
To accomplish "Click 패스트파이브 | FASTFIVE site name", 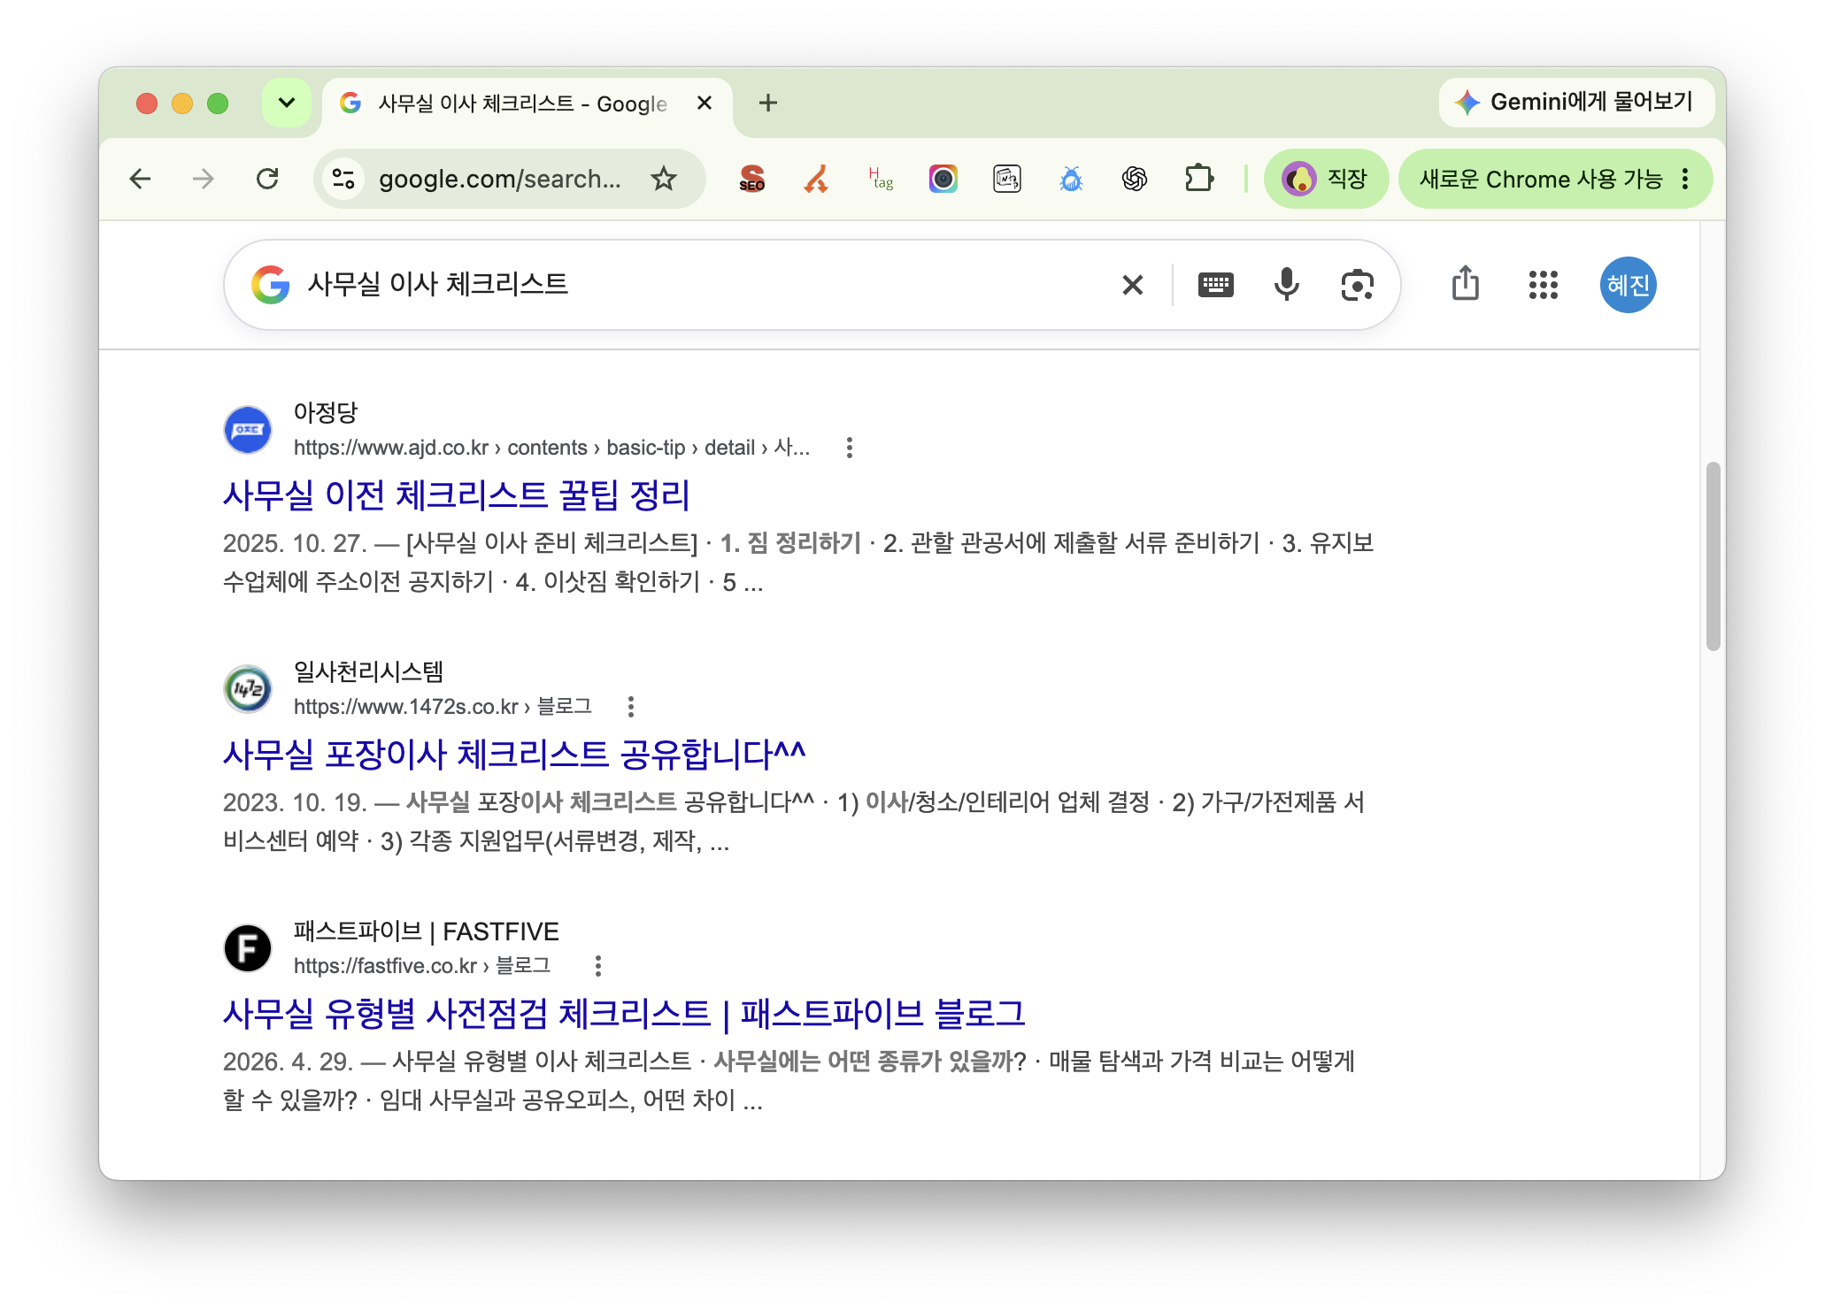I will pos(427,931).
